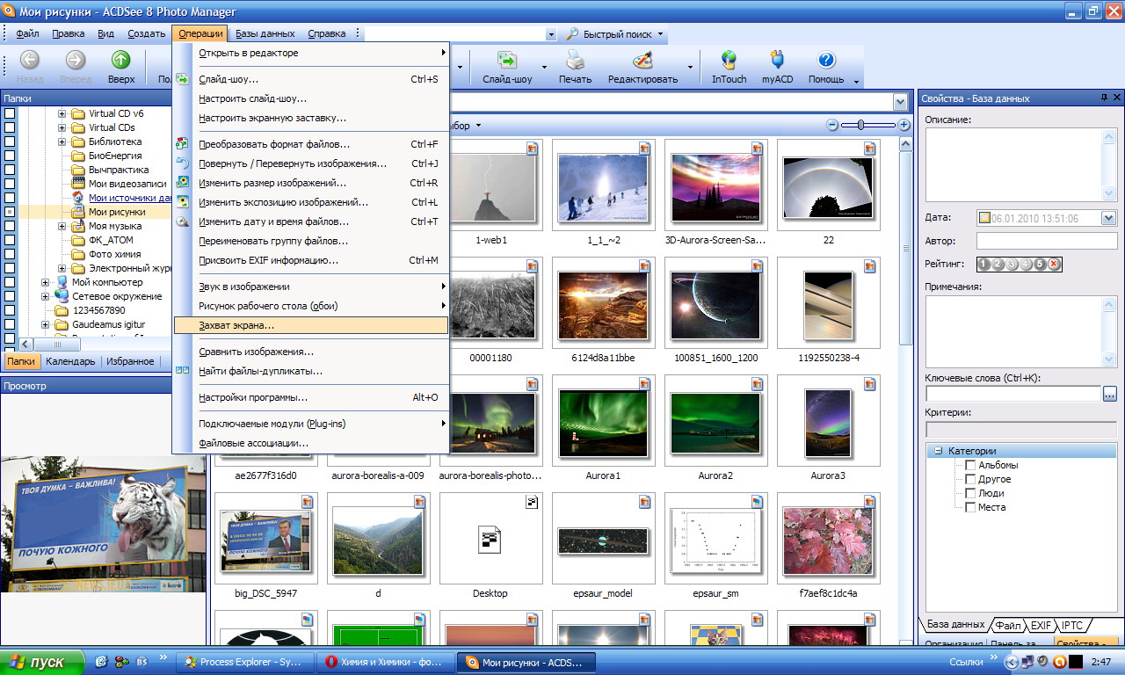Open Help (Помощь) question mark icon
The image size is (1125, 675).
coord(825,61)
